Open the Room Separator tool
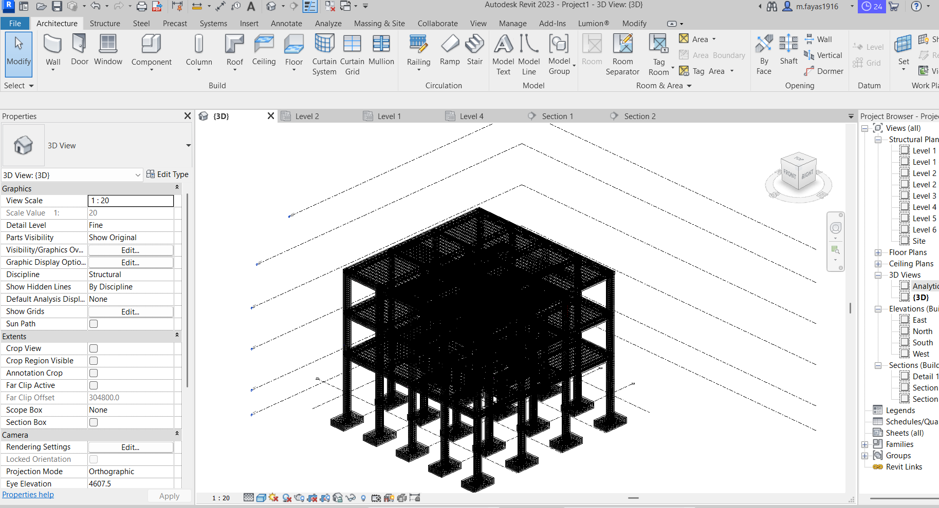 point(622,54)
